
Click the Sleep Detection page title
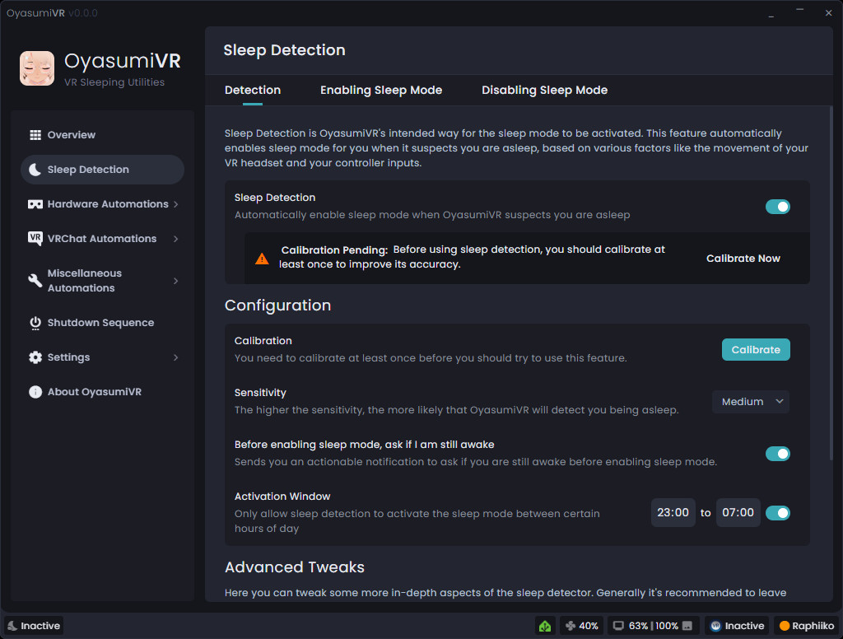(284, 50)
